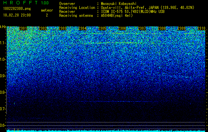Click the meteor count value 2
Viewport: 208px width, 132px height.
click(x=47, y=15)
